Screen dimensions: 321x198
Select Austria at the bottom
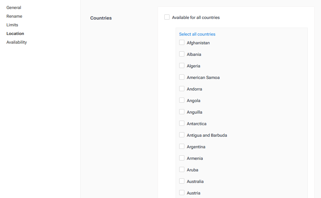coord(182,193)
